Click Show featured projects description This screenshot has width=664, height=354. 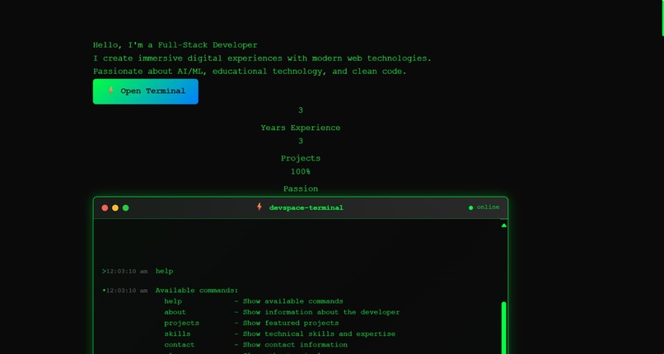click(x=291, y=323)
